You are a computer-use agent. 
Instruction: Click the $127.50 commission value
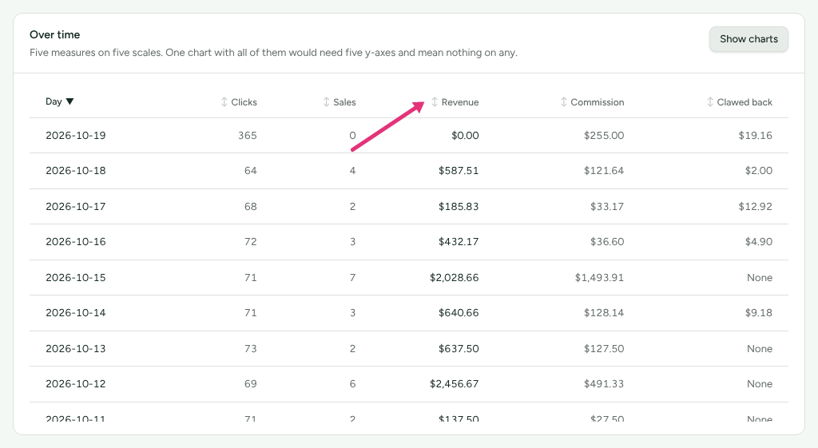(x=604, y=348)
